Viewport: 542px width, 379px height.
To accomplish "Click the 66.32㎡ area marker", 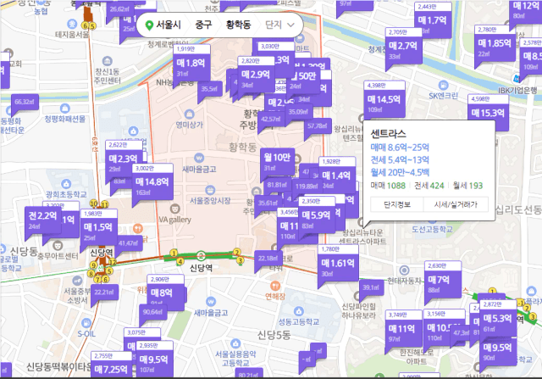I will click(25, 102).
